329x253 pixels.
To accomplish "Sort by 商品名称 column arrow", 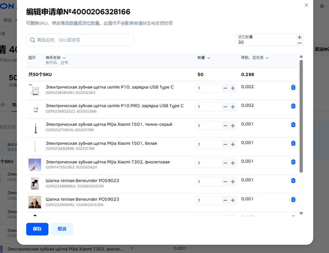I will pyautogui.click(x=64, y=58).
